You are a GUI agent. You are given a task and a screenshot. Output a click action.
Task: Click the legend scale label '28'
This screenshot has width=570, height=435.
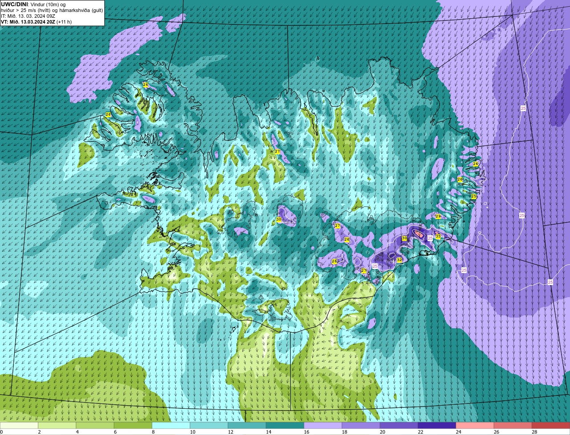click(x=534, y=432)
